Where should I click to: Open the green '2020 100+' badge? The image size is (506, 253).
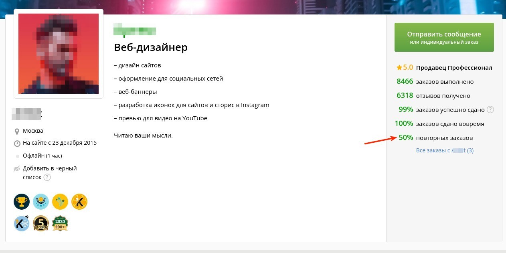(x=60, y=223)
